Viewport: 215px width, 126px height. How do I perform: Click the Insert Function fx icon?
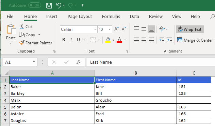tap(79, 62)
